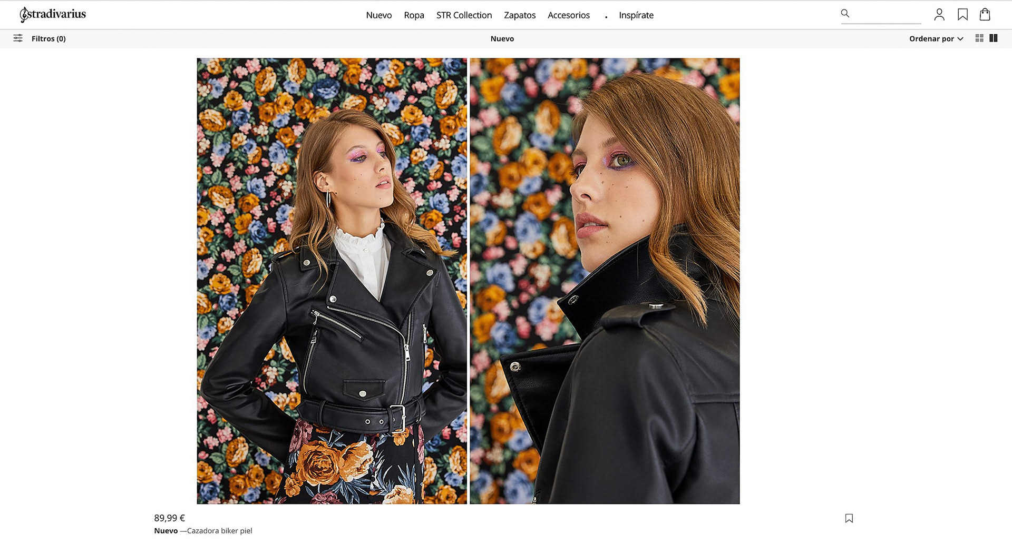Switch to two-column grid view

point(994,38)
